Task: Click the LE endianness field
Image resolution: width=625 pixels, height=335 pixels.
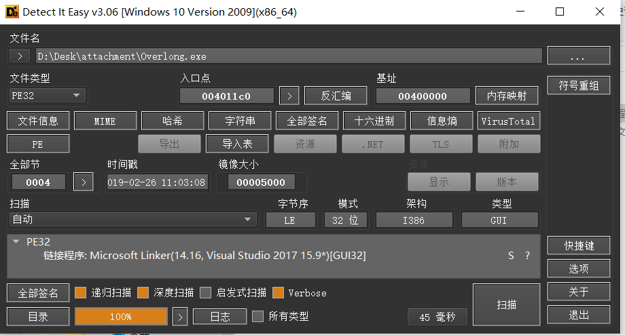Action: click(290, 220)
